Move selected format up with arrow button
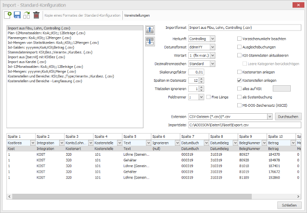This screenshot has height=213, width=307. (150, 30)
